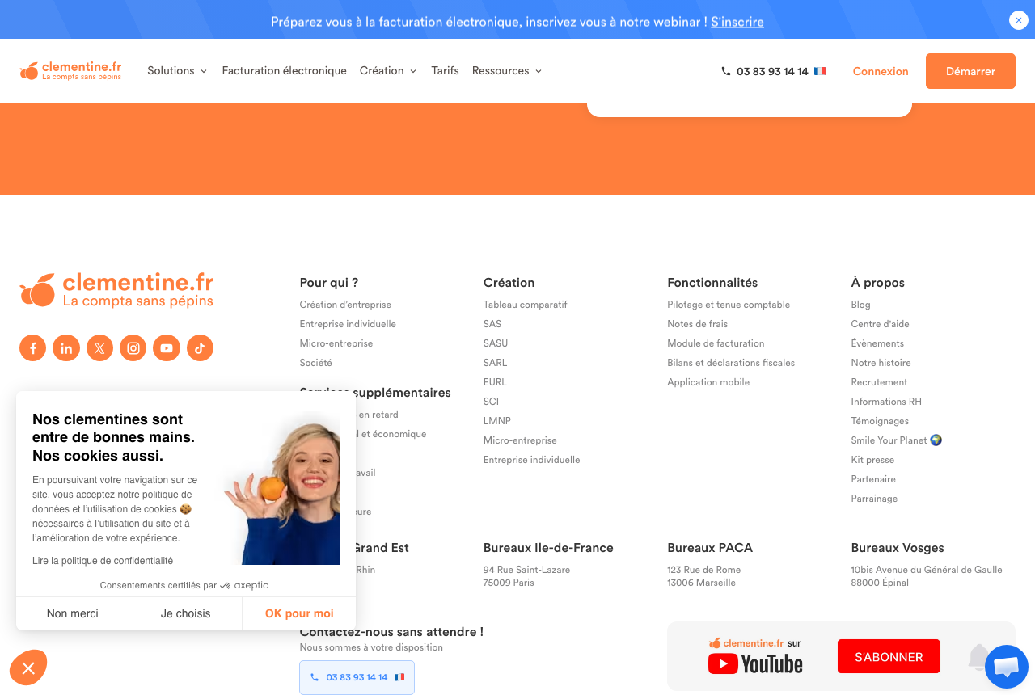
Task: Accept cookies with OK pour moi
Action: (x=299, y=613)
